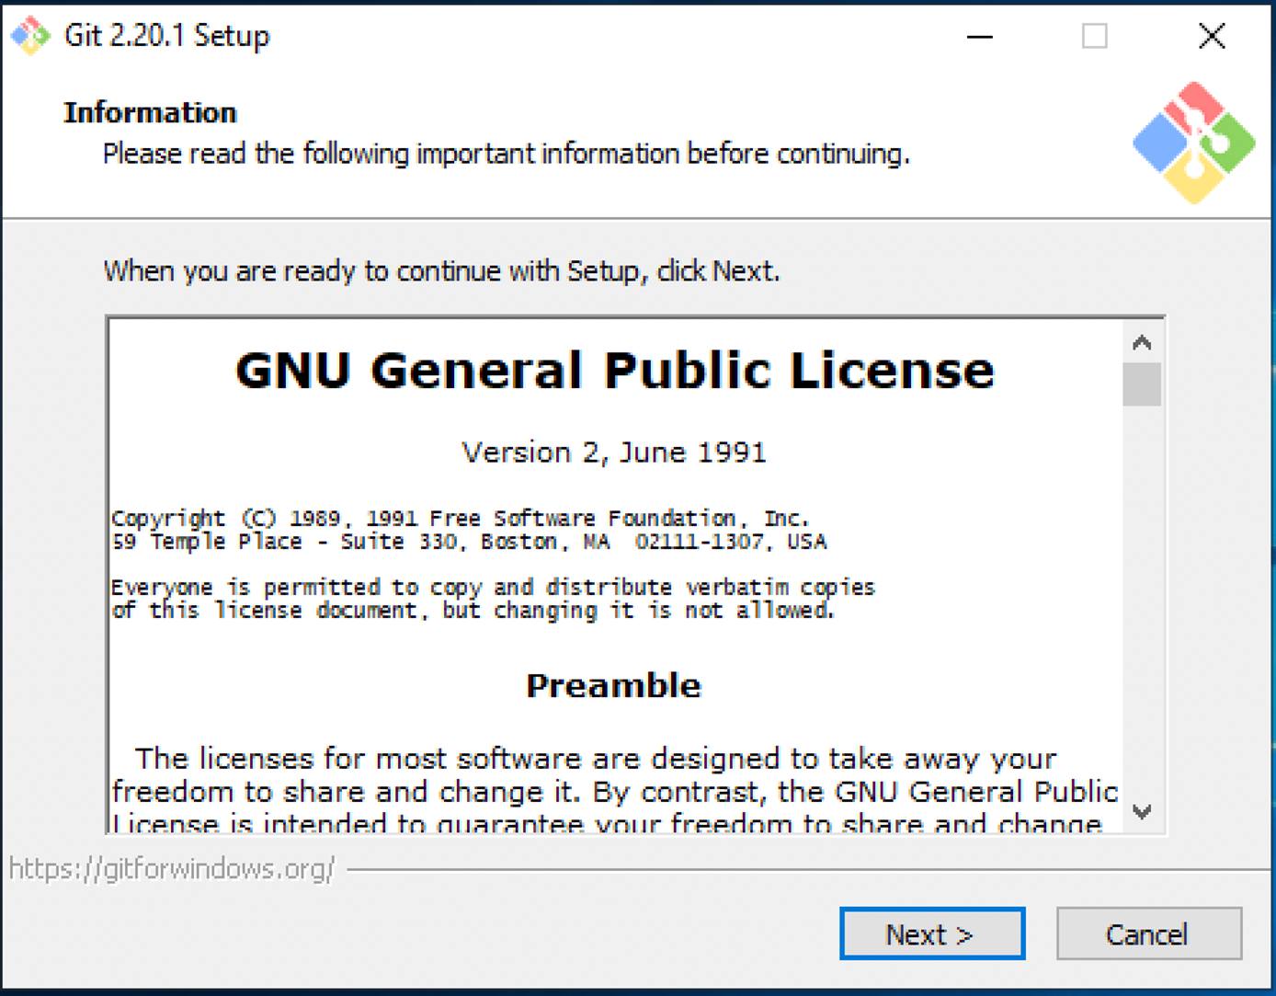This screenshot has width=1276, height=996.
Task: Click the Git icon in the title bar
Action: (28, 35)
